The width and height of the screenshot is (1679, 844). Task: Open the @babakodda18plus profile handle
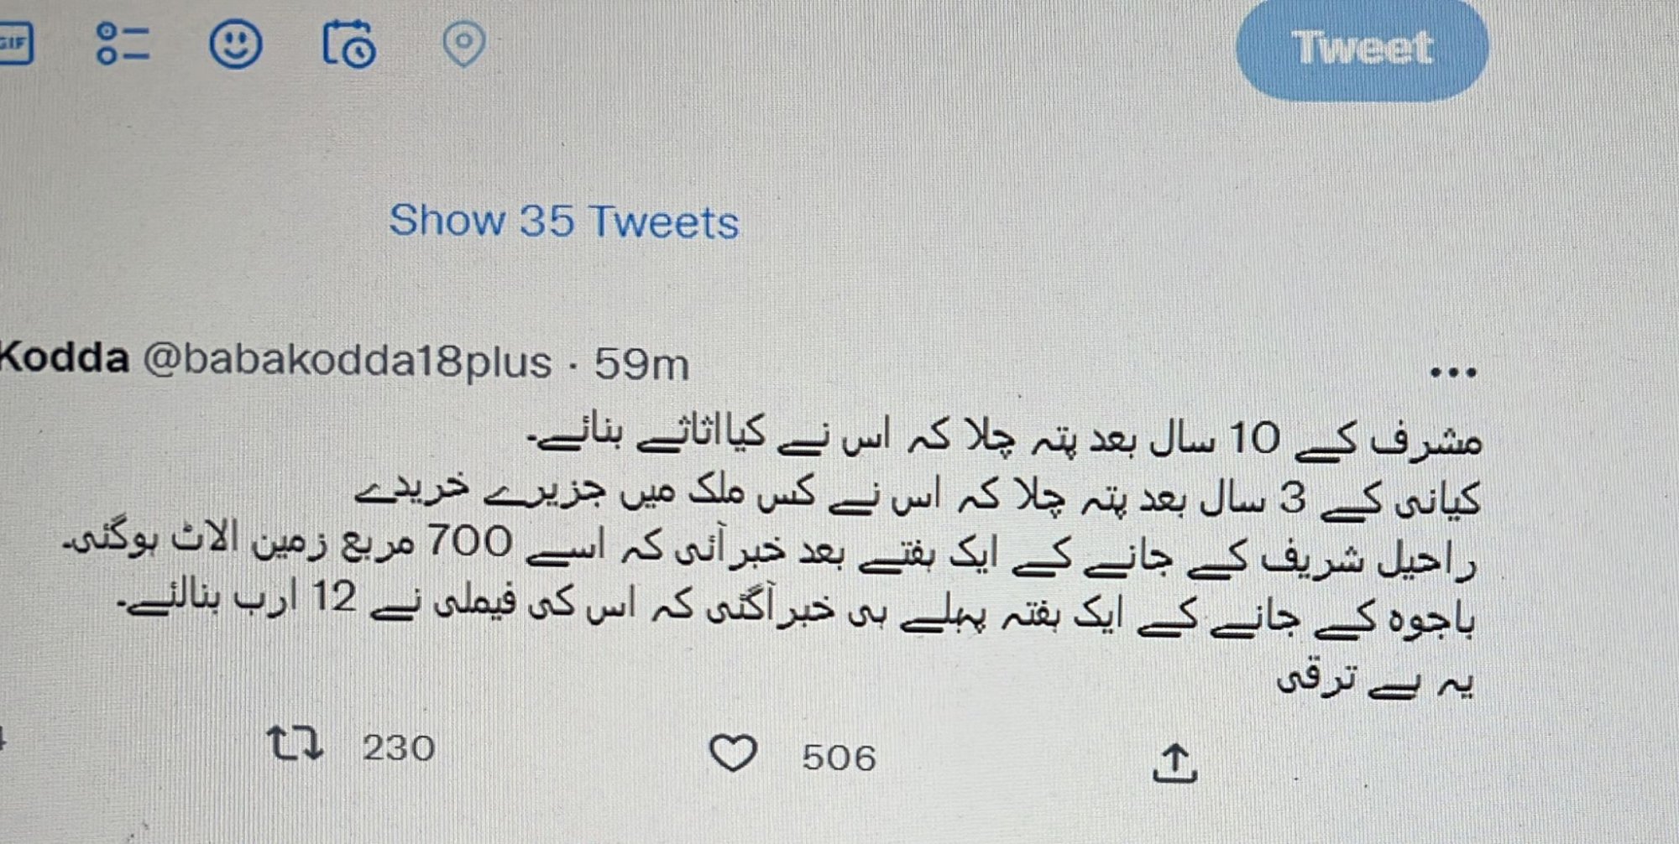[x=348, y=362]
